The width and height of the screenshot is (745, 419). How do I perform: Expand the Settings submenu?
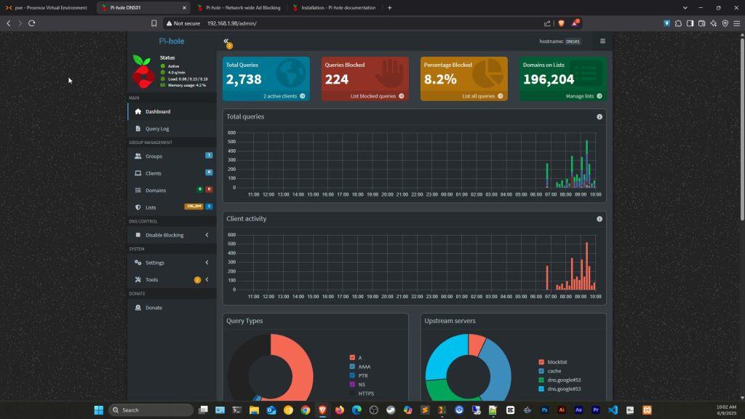point(172,263)
